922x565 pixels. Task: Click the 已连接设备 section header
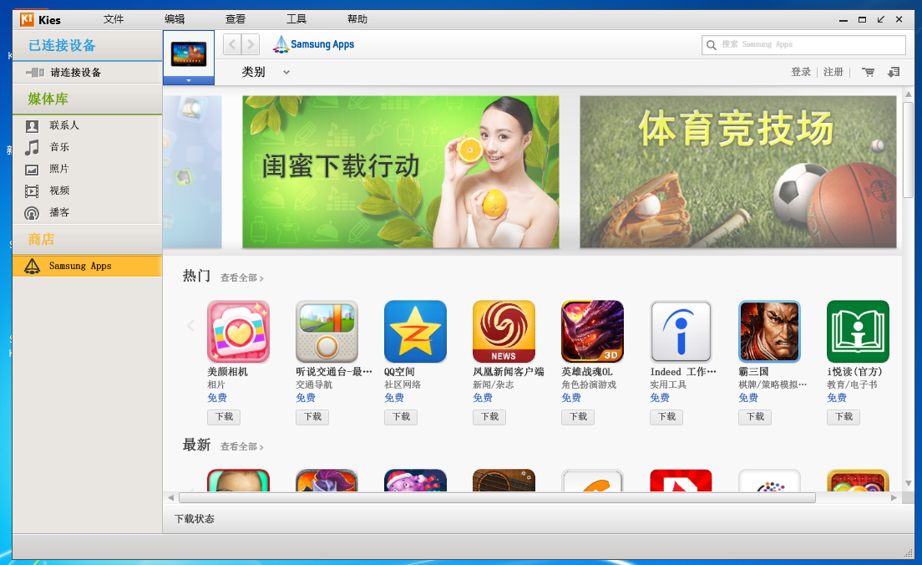coord(62,45)
